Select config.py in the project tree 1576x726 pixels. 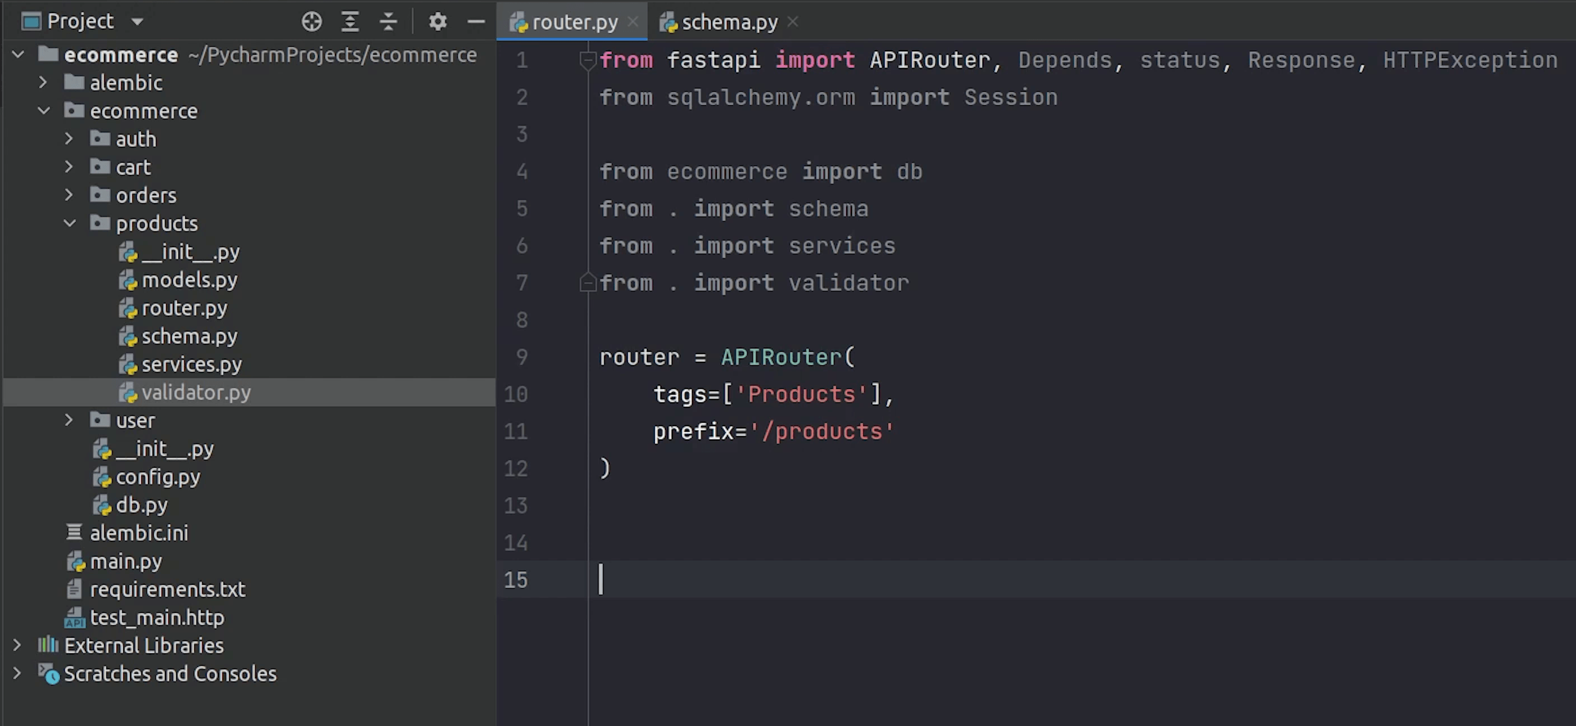[x=158, y=477]
